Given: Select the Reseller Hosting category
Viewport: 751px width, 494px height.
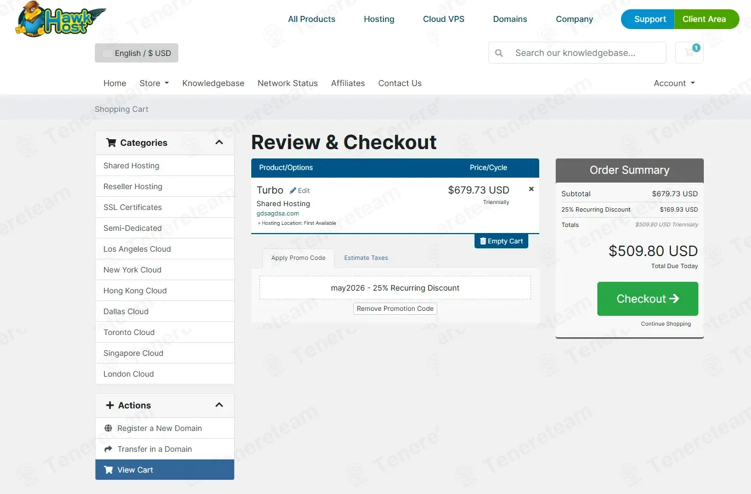Looking at the screenshot, I should coord(165,186).
